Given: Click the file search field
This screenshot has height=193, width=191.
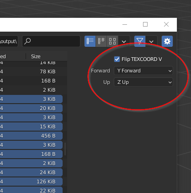Looking at the screenshot, I should click(x=51, y=41).
